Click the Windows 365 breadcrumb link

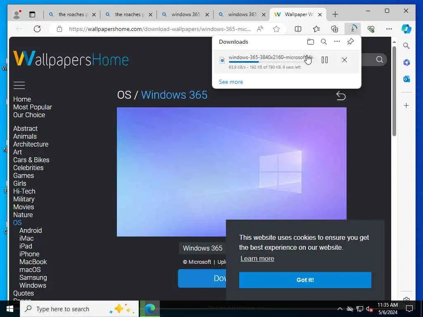click(174, 95)
